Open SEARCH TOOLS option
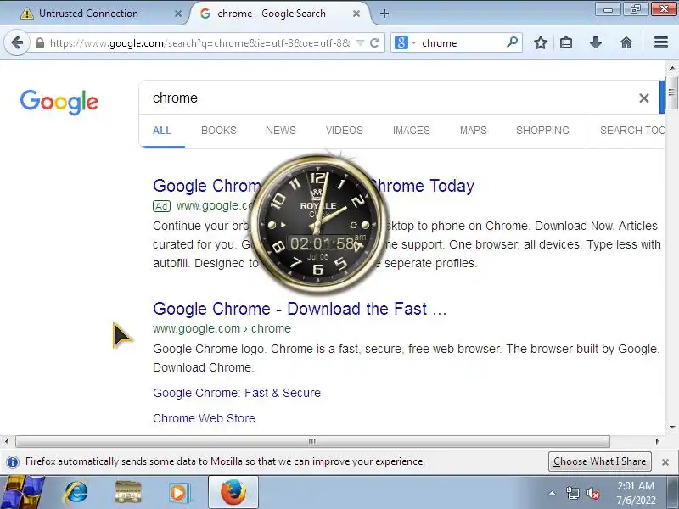Screen dimensions: 679x509 [631, 131]
